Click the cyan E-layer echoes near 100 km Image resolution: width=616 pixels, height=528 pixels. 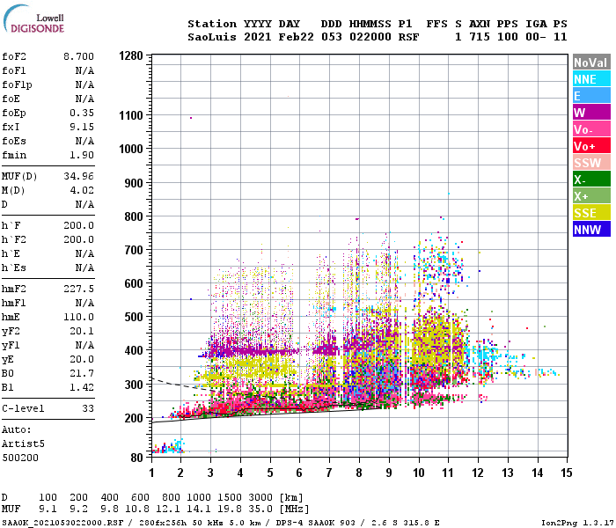click(168, 447)
